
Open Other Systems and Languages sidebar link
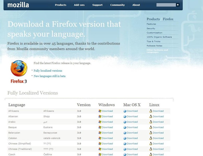click(157, 51)
